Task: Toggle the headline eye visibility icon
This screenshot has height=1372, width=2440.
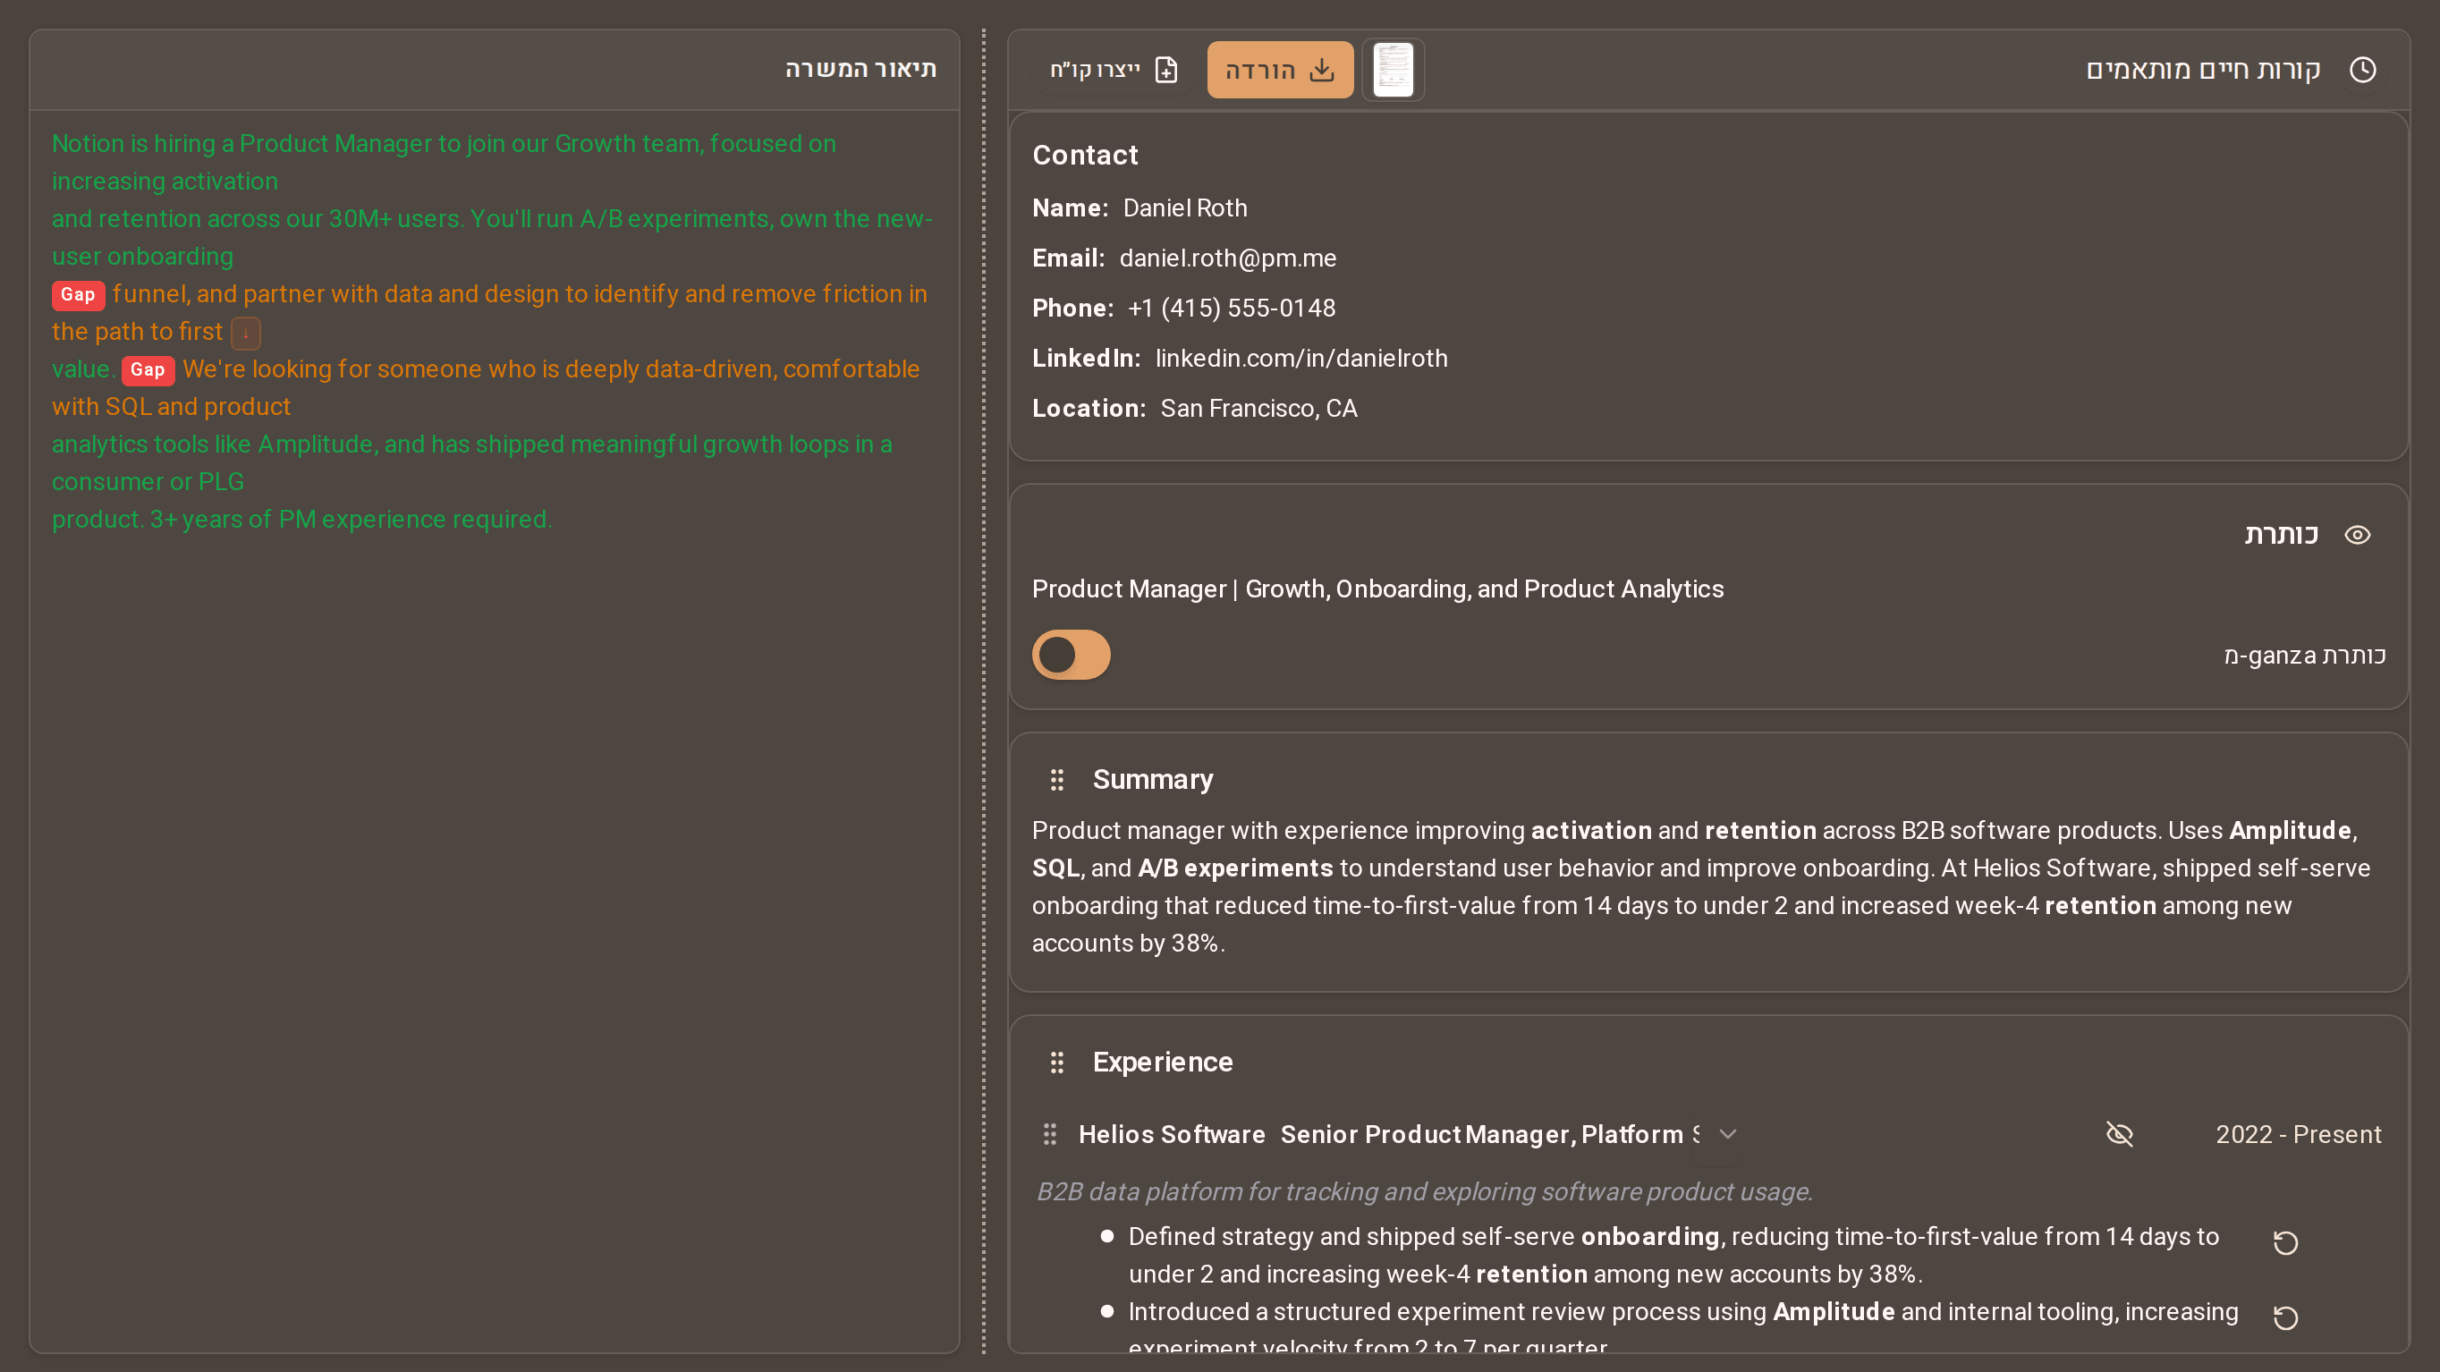Action: [x=2358, y=535]
